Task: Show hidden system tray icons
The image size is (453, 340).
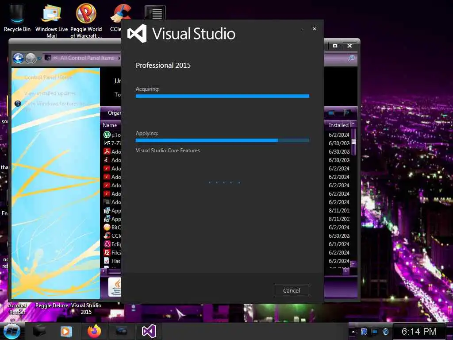Action: (x=353, y=332)
